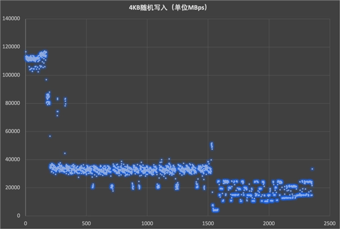Image resolution: width=340 pixels, height=229 pixels.
Task: Click the 500 x-axis label
Action: (86, 223)
